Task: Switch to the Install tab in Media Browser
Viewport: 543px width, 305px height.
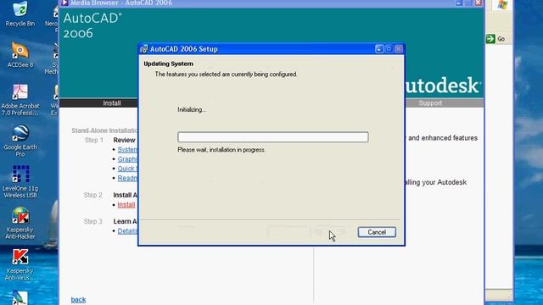Action: [x=112, y=103]
